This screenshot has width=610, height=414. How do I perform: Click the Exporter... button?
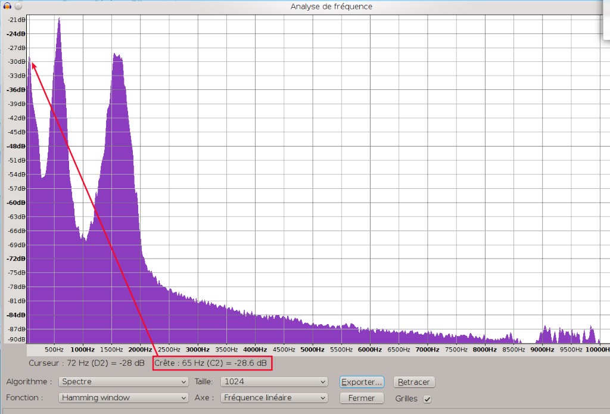[362, 382]
